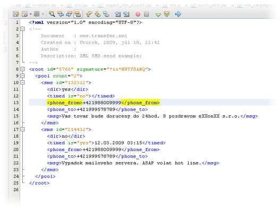The width and height of the screenshot is (280, 209).
Task: Run XSL Transformation blue arrow icon
Action: (x=178, y=14)
